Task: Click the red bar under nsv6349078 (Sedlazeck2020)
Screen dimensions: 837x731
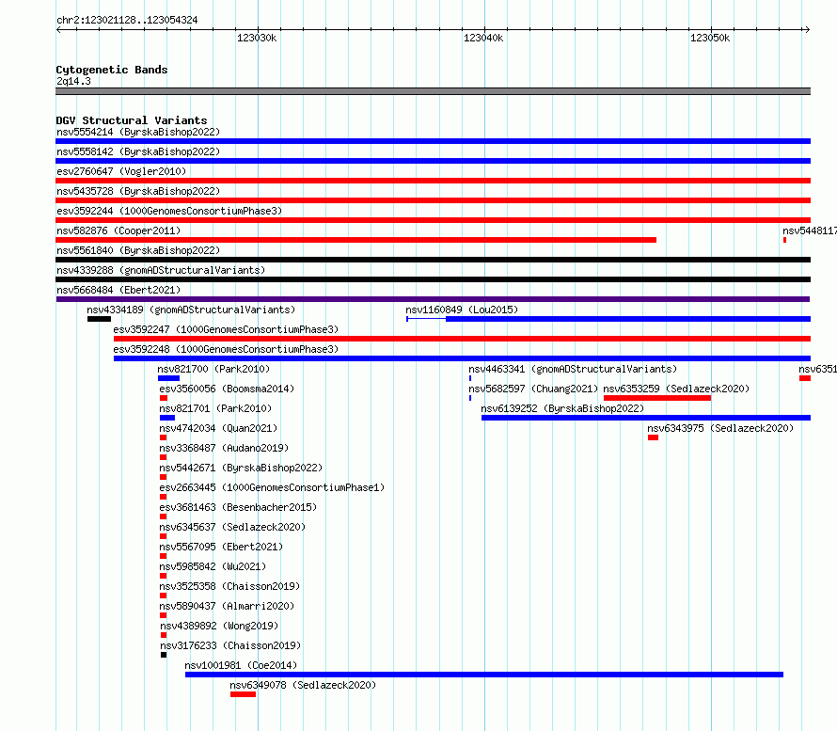Action: [243, 694]
